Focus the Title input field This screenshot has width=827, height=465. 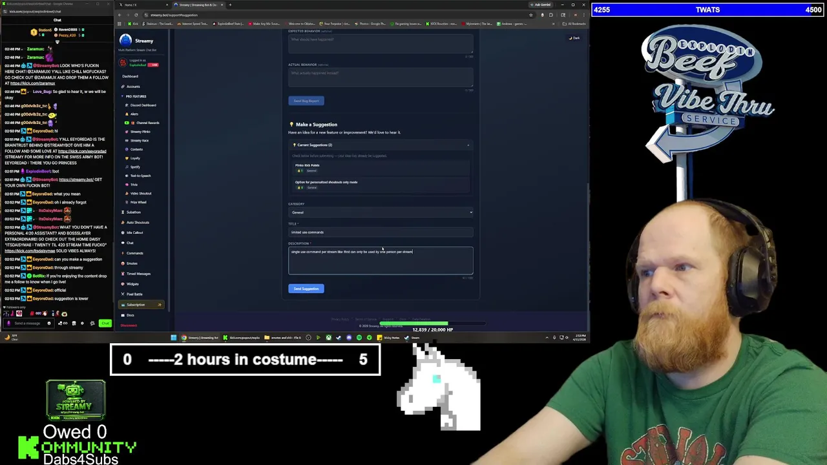click(381, 232)
